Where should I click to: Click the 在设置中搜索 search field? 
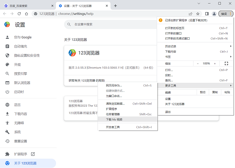pyautogui.click(x=110, y=24)
